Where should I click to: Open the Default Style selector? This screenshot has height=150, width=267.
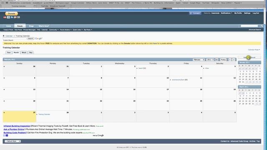tap(13, 141)
